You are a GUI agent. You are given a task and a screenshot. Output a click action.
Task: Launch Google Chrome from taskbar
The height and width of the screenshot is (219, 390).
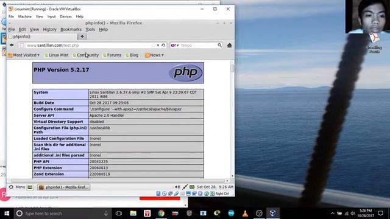point(161,214)
